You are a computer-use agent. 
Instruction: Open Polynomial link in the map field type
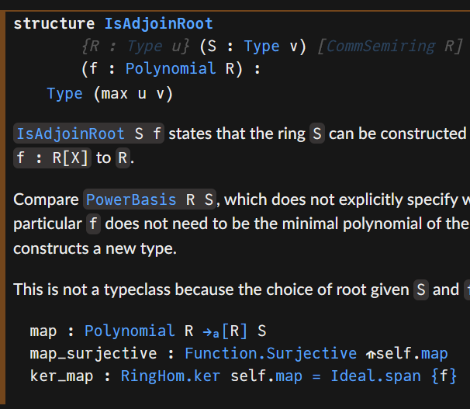pyautogui.click(x=130, y=331)
